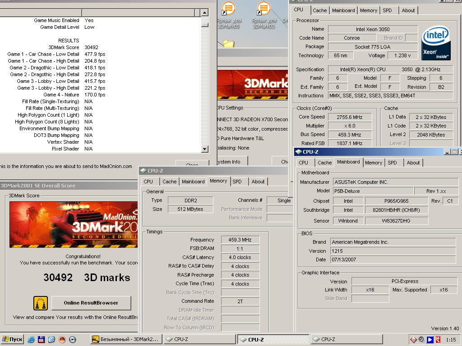Open the About tab in the Mainboard CPU-Z window
This screenshot has height=346, width=462.
pos(413,162)
